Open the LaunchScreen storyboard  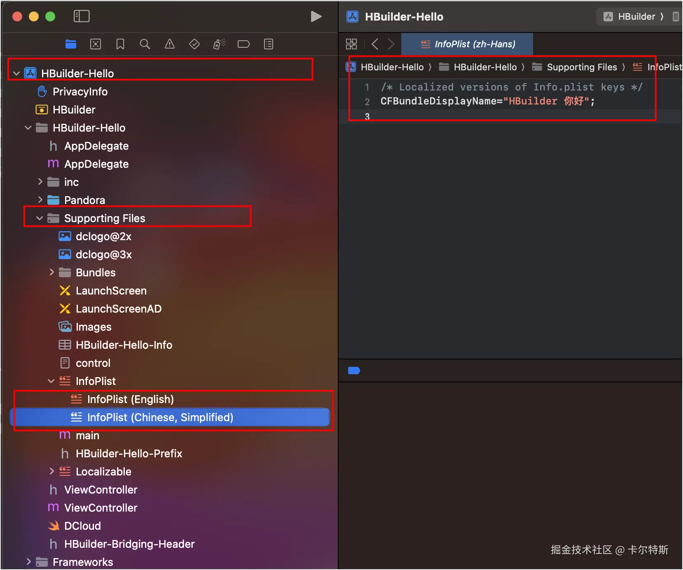(111, 291)
